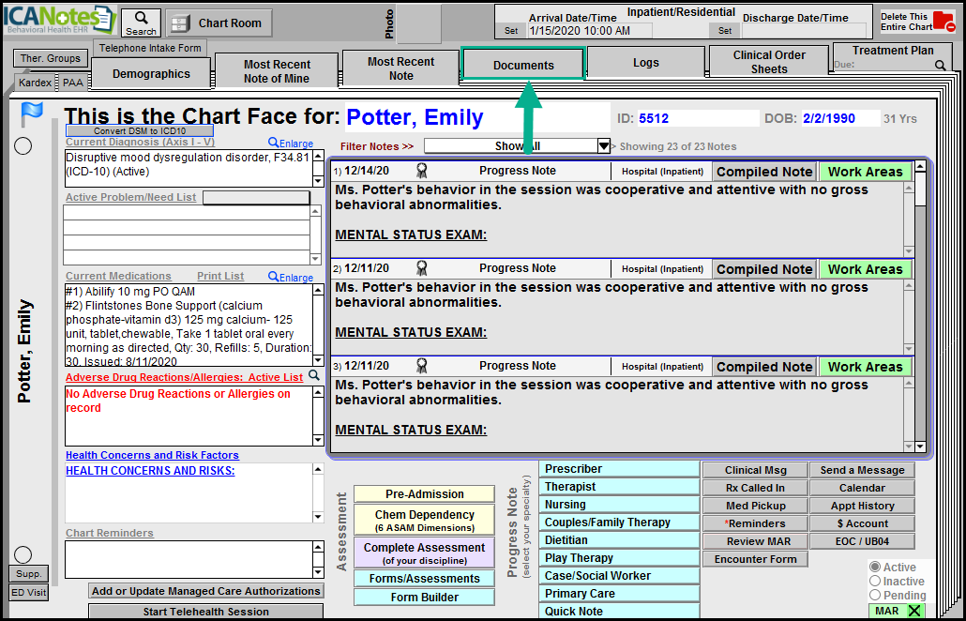Image resolution: width=966 pixels, height=621 pixels.
Task: Start a Telehealth Session
Action: [x=205, y=612]
